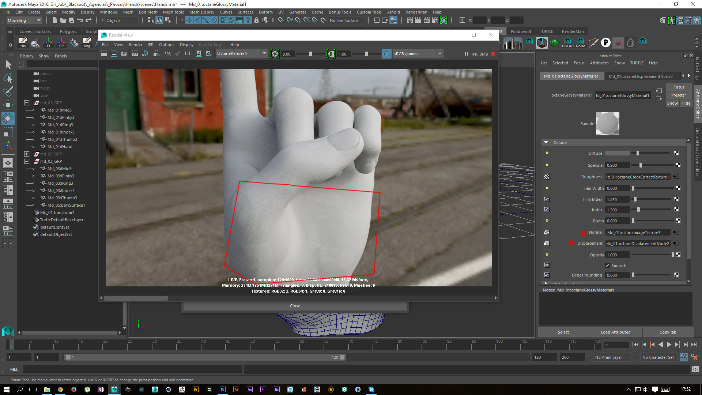Pause the IPR render
The width and height of the screenshot is (702, 395).
click(x=467, y=54)
